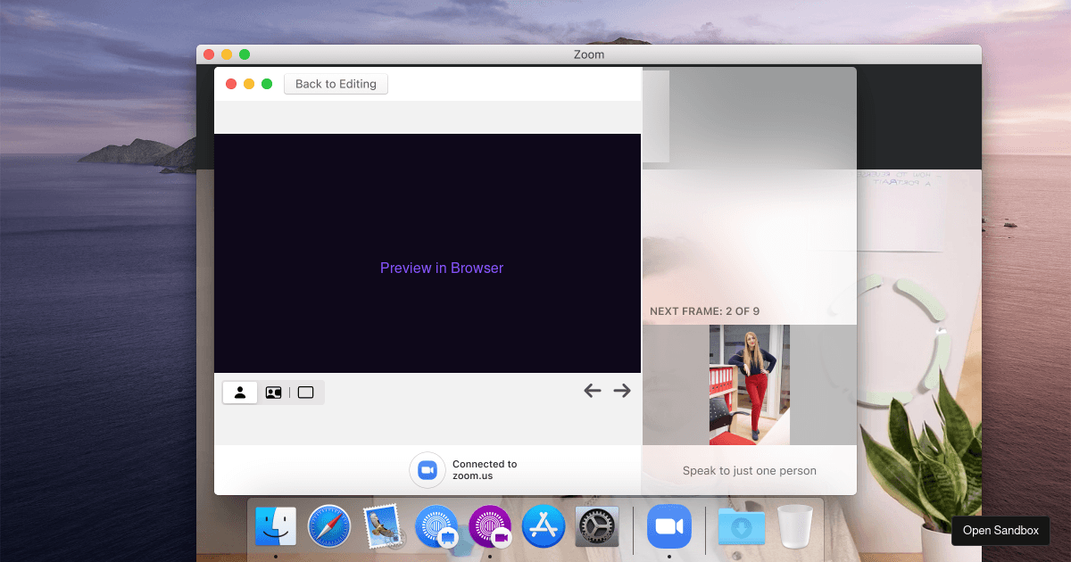Open the purple Prezi Video app in dock
Screen dimensions: 1071x562
(x=490, y=525)
